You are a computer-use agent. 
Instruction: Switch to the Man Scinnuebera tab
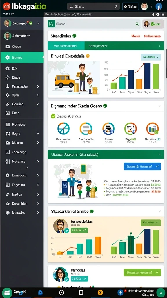coord(66,46)
